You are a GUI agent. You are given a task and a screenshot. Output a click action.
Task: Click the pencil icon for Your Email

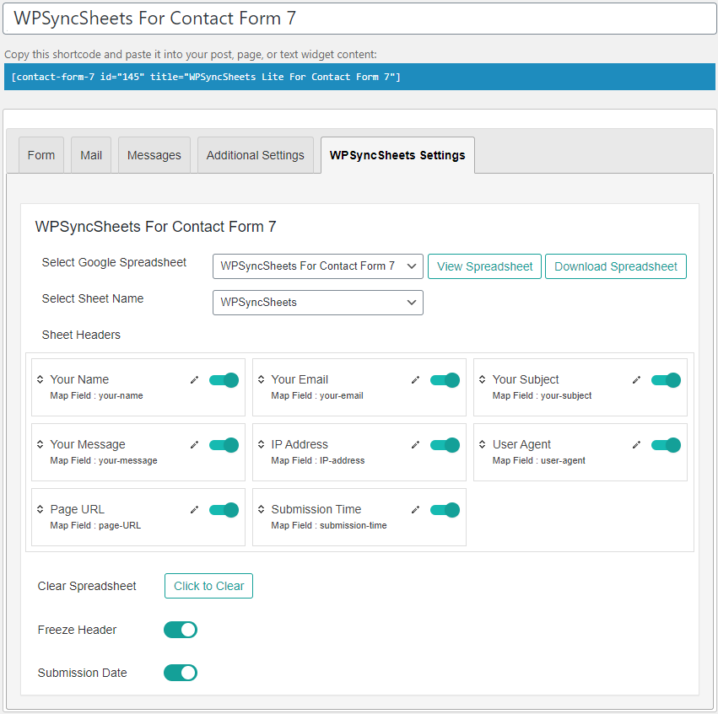click(x=415, y=380)
